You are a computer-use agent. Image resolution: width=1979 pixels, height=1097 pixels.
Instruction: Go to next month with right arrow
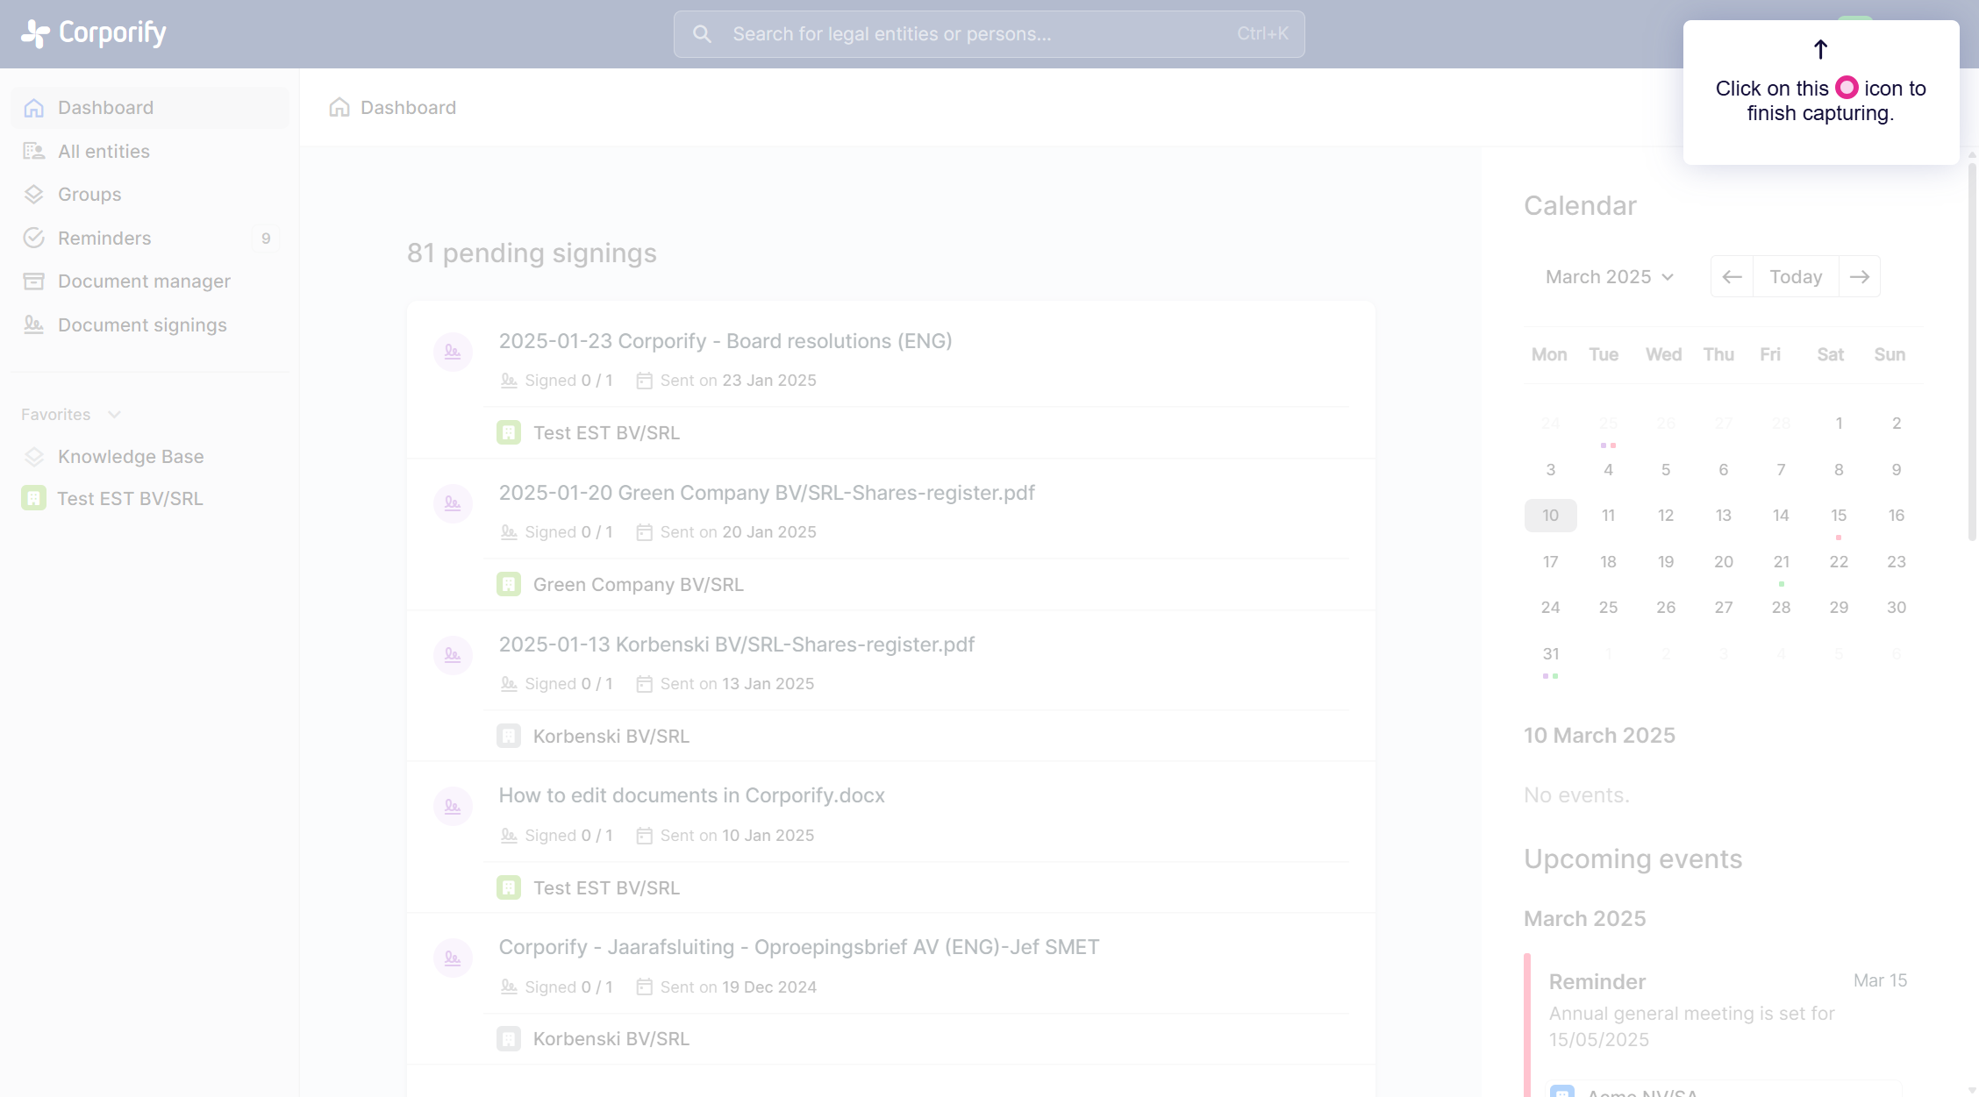1859,277
